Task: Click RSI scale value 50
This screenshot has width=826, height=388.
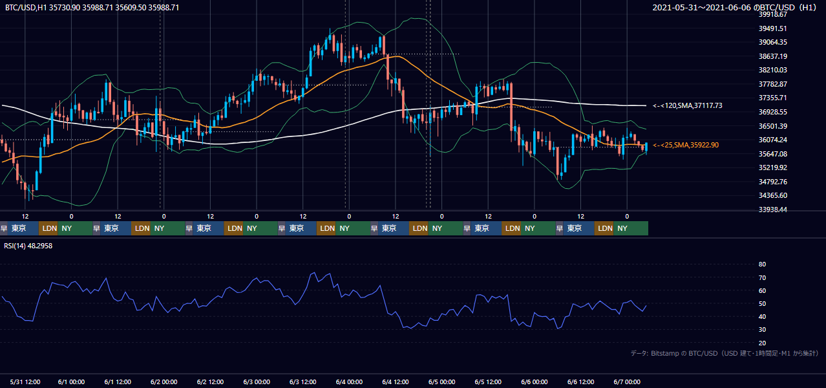Action: tap(762, 303)
